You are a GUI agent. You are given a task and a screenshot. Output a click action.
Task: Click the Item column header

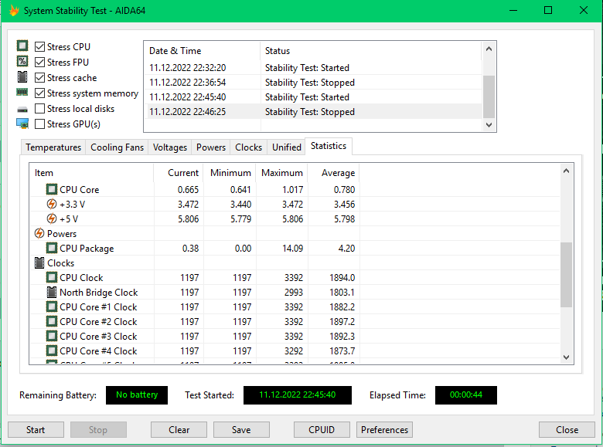(x=91, y=173)
